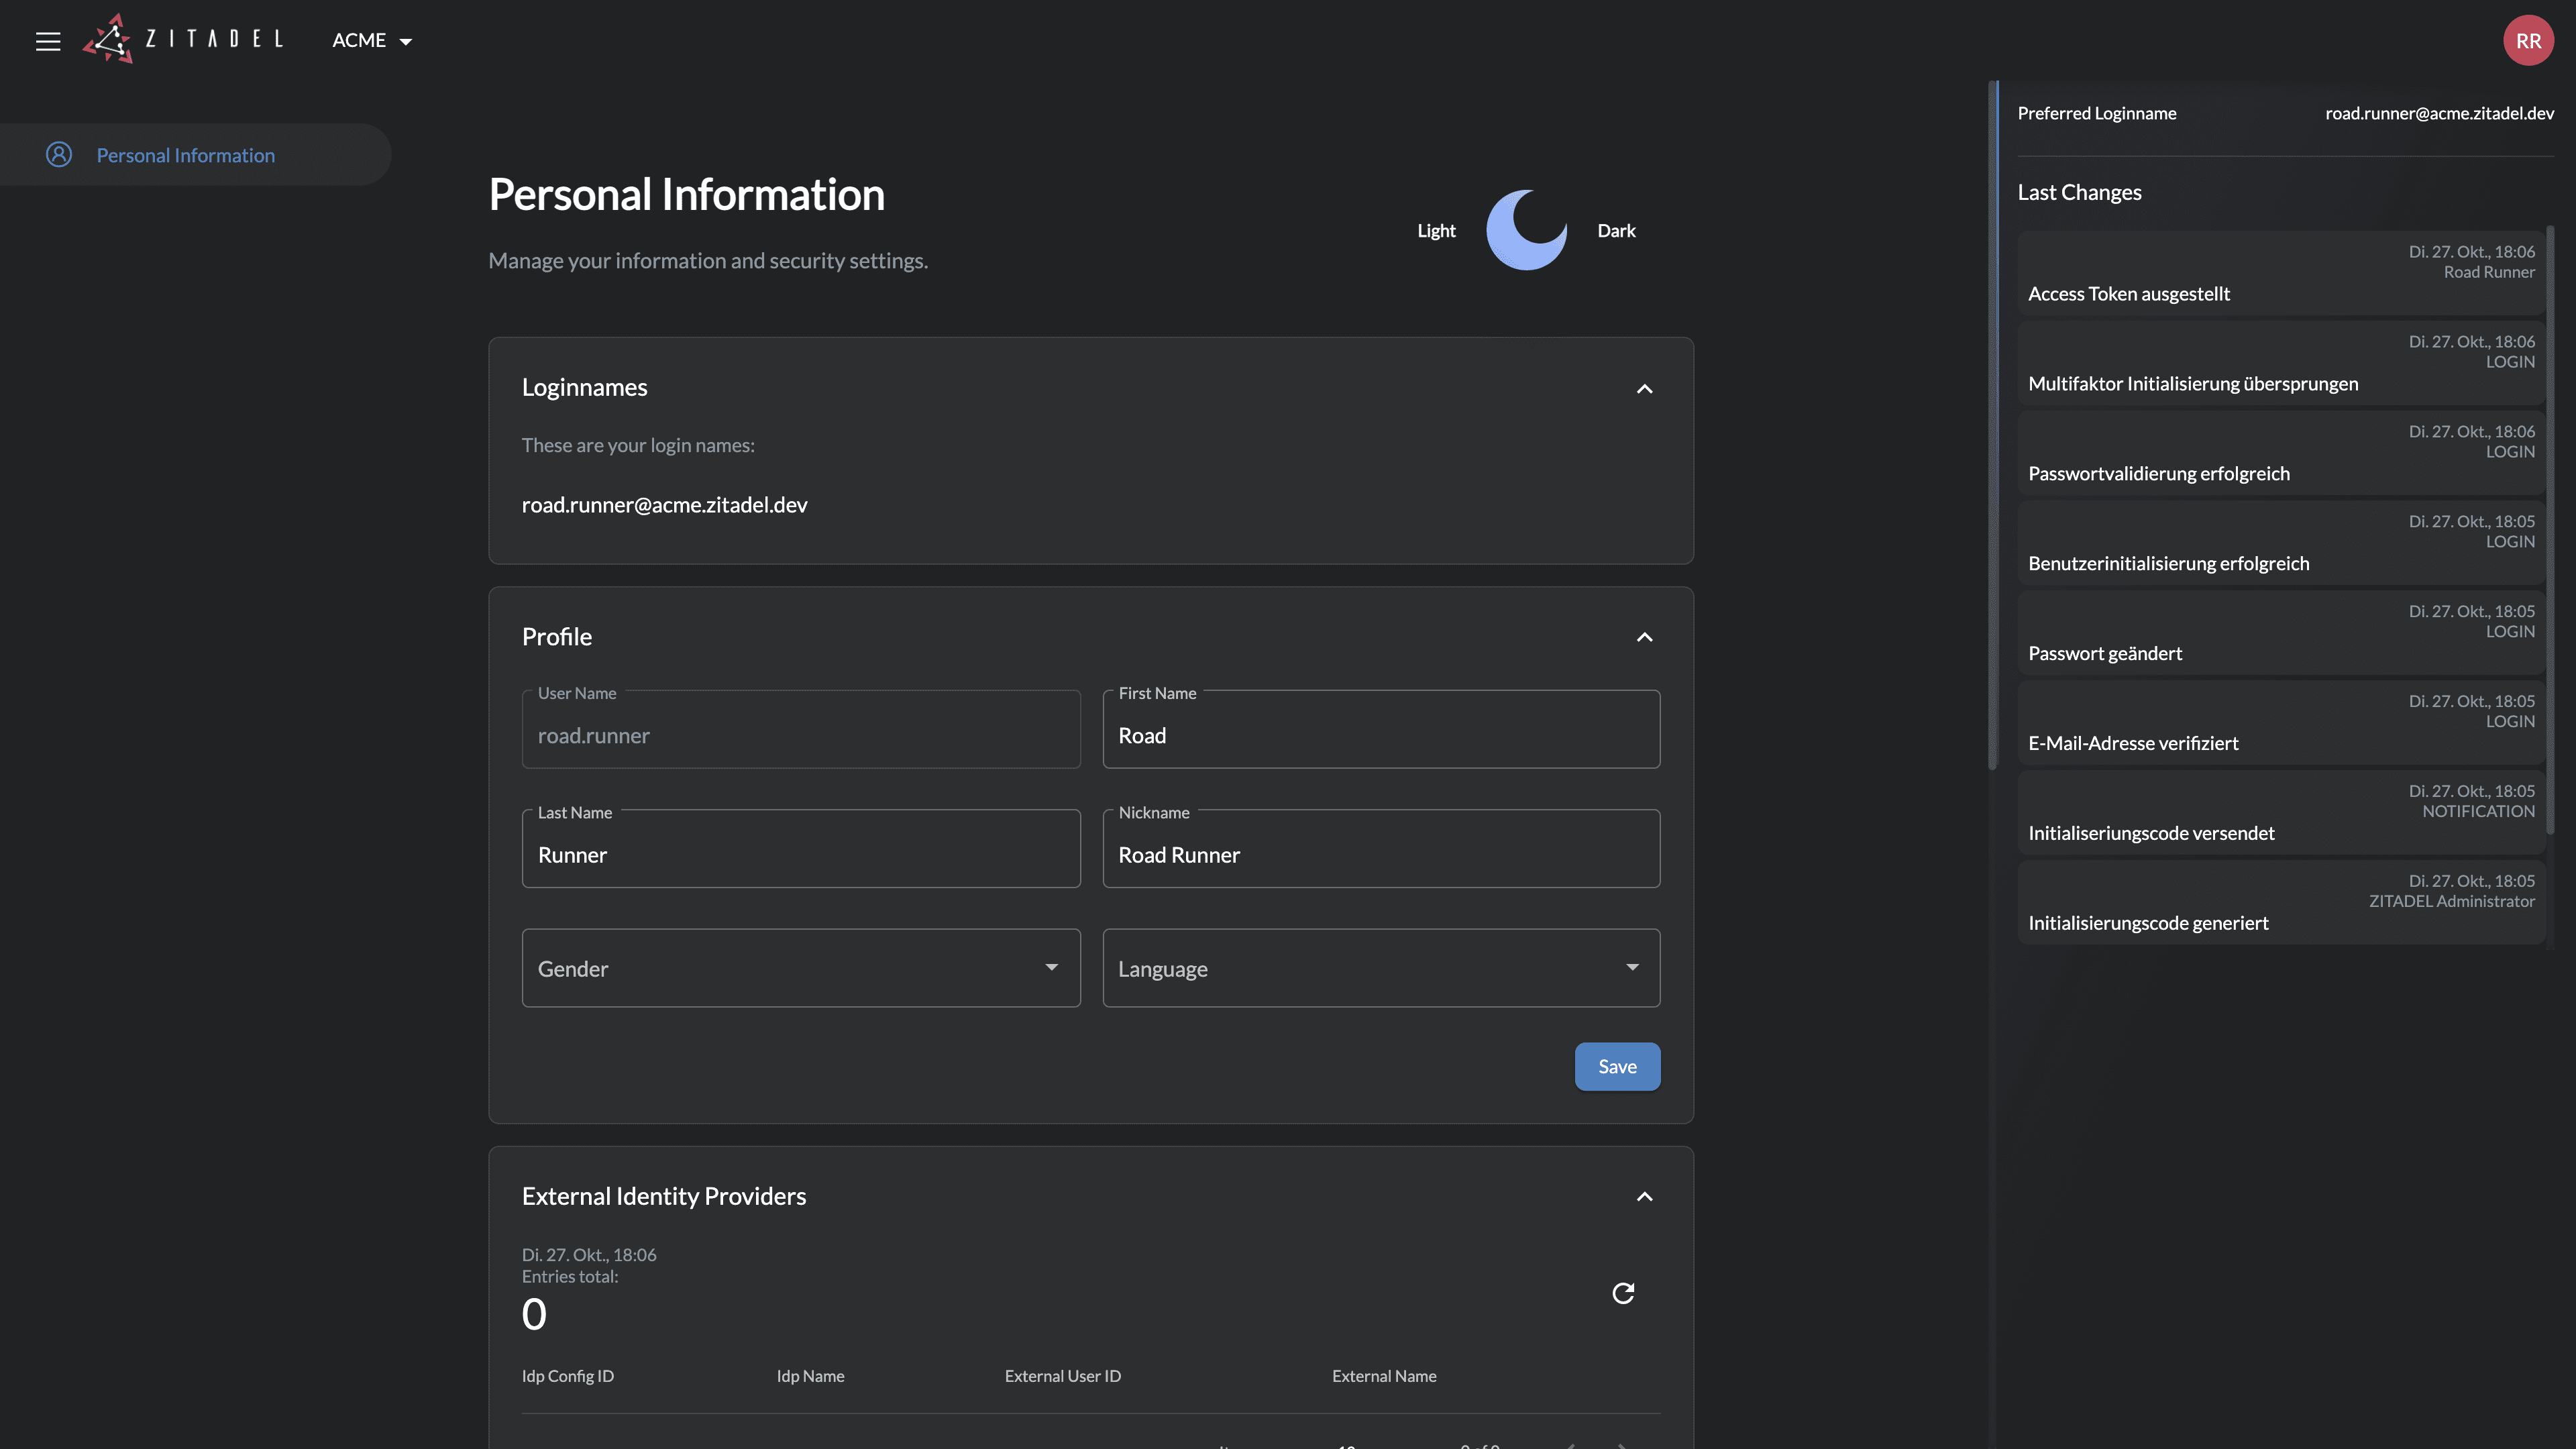The width and height of the screenshot is (2576, 1449).
Task: Open the ACME organization dropdown
Action: tap(372, 41)
